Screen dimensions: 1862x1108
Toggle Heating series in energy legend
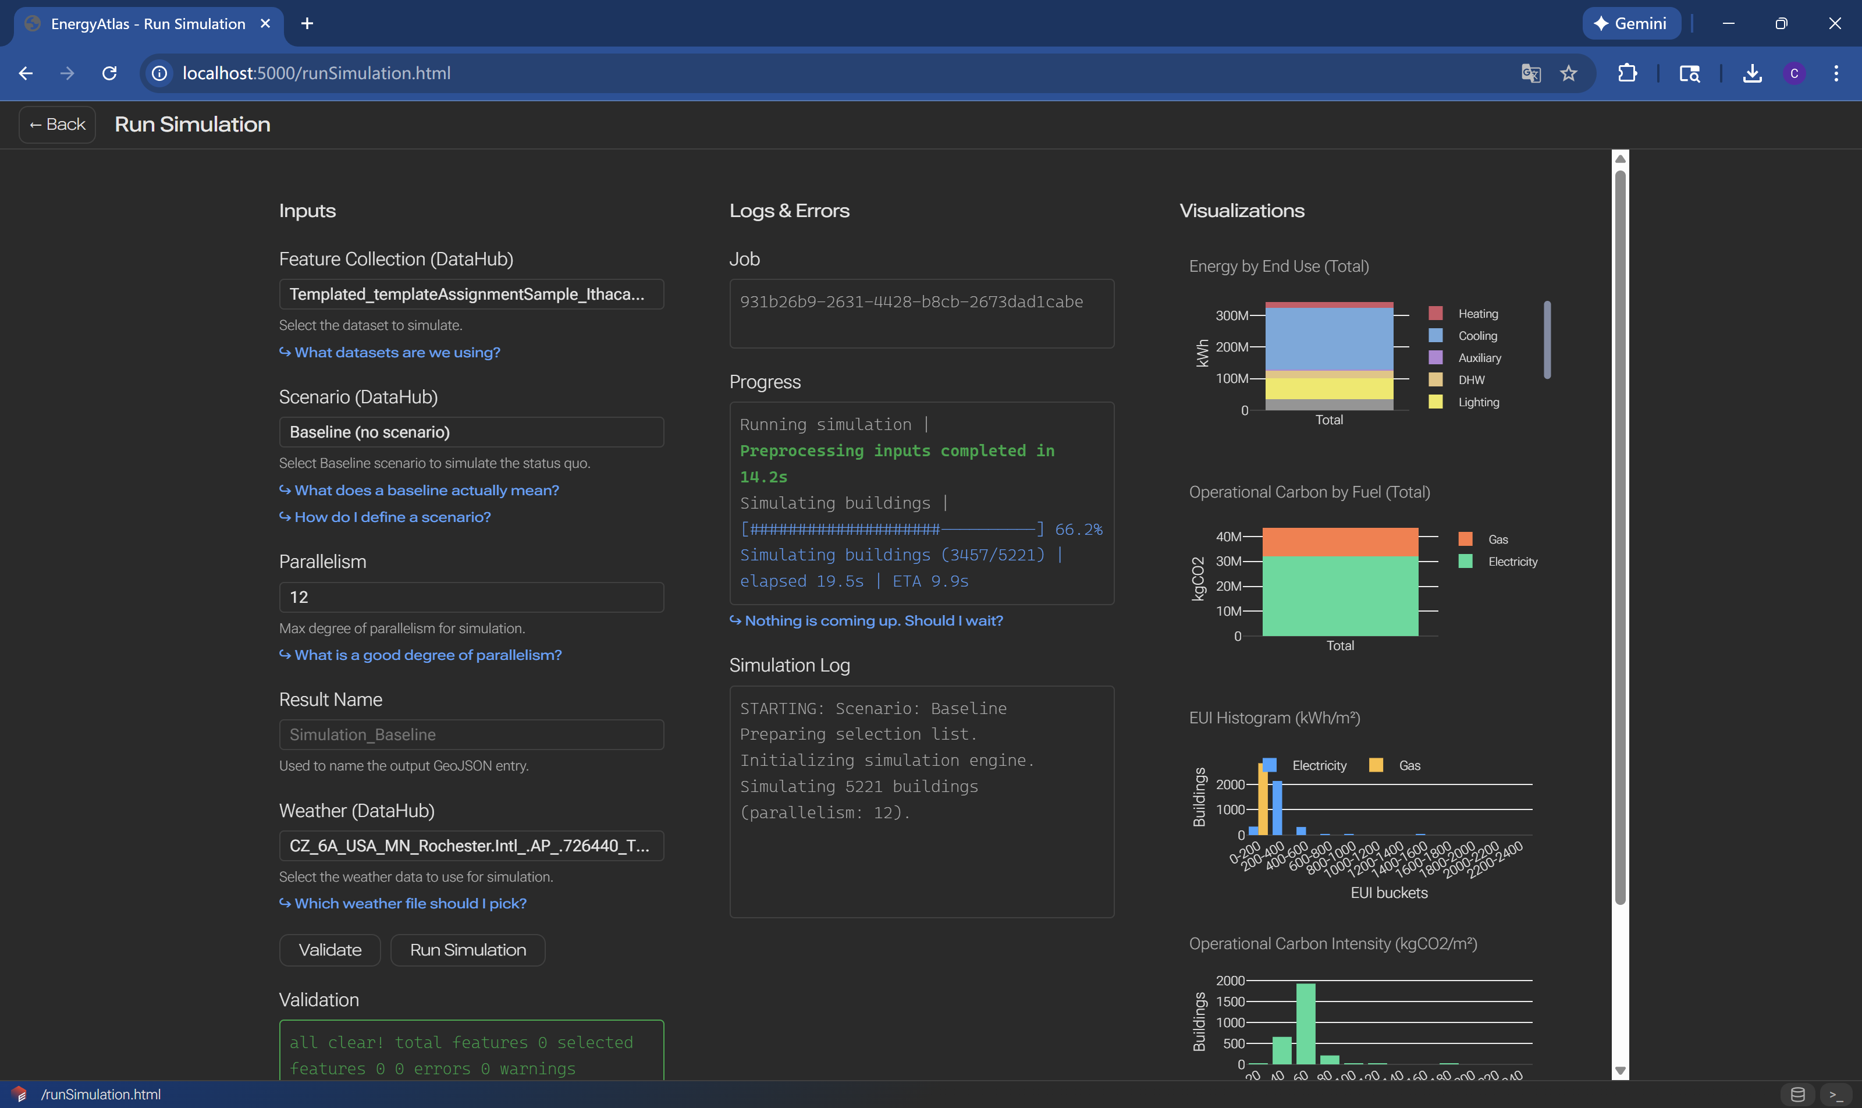coord(1477,314)
